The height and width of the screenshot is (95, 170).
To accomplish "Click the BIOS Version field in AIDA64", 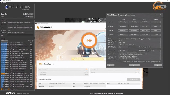I will (x=139, y=59).
